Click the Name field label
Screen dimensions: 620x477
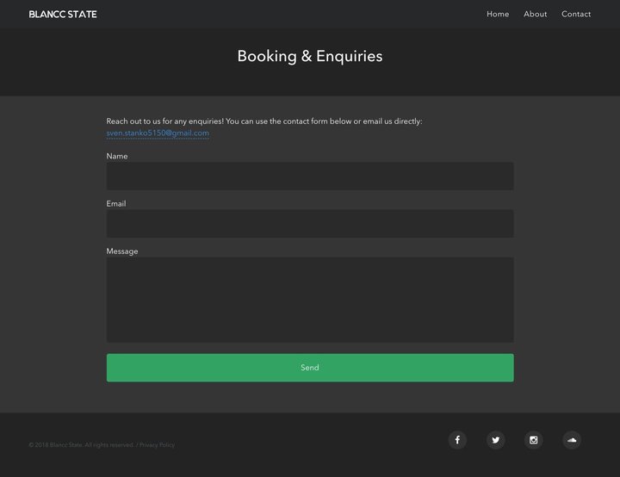pos(117,156)
